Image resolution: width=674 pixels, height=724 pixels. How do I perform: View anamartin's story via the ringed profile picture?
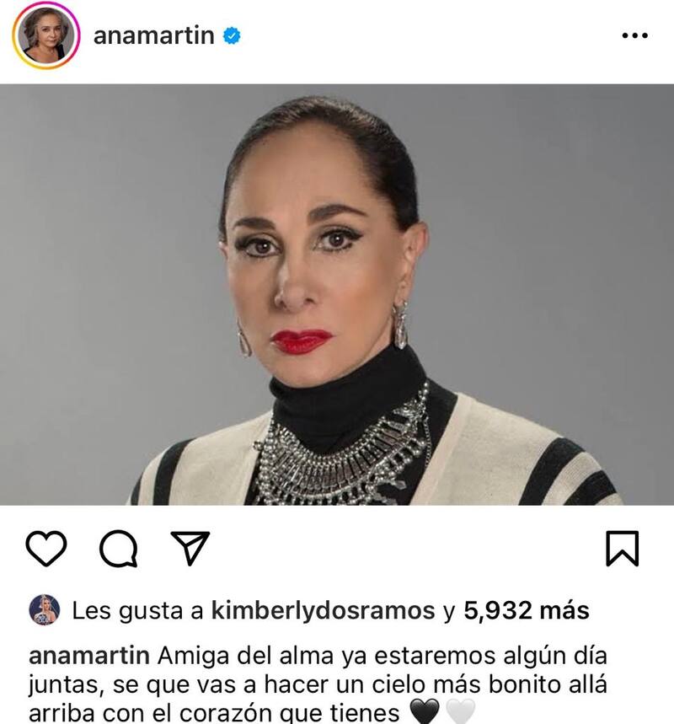pos(46,35)
